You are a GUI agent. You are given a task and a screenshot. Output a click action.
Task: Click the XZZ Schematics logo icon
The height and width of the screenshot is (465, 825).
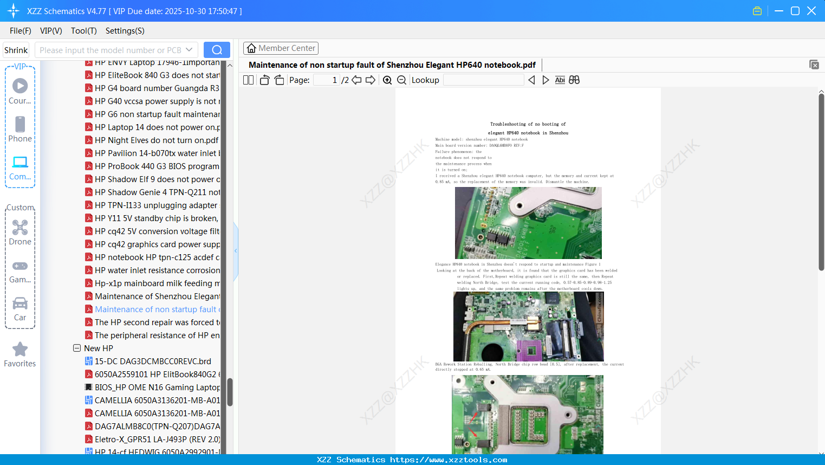14,11
